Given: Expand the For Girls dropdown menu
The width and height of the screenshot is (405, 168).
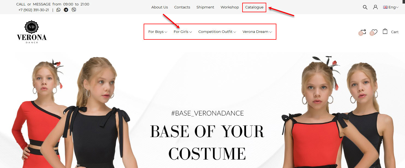Looking at the screenshot, I should click(183, 32).
